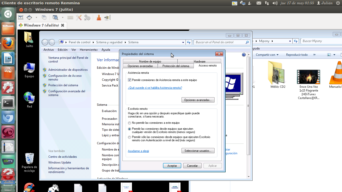Open Remmina preferences wrench-screwdriver icon

(x=79, y=17)
